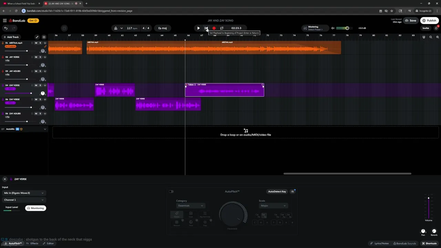Open Mic In (Elgato Wave:3) input dropdown
441x248 pixels.
tap(24, 193)
